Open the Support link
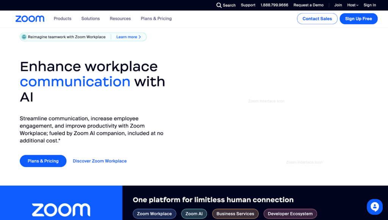The image size is (388, 220). 248,5
